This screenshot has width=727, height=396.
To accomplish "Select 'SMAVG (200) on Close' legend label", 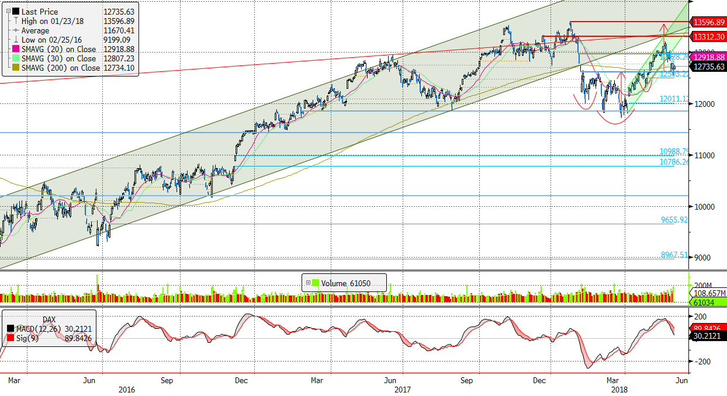I will coord(61,68).
